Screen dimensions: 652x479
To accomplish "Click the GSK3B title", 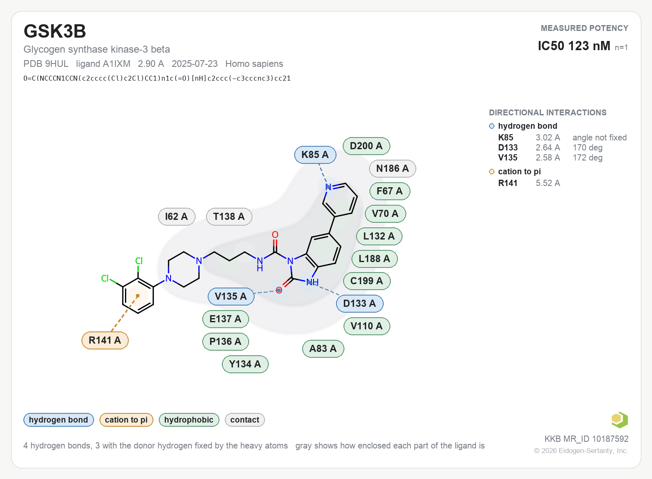I will 55,31.
